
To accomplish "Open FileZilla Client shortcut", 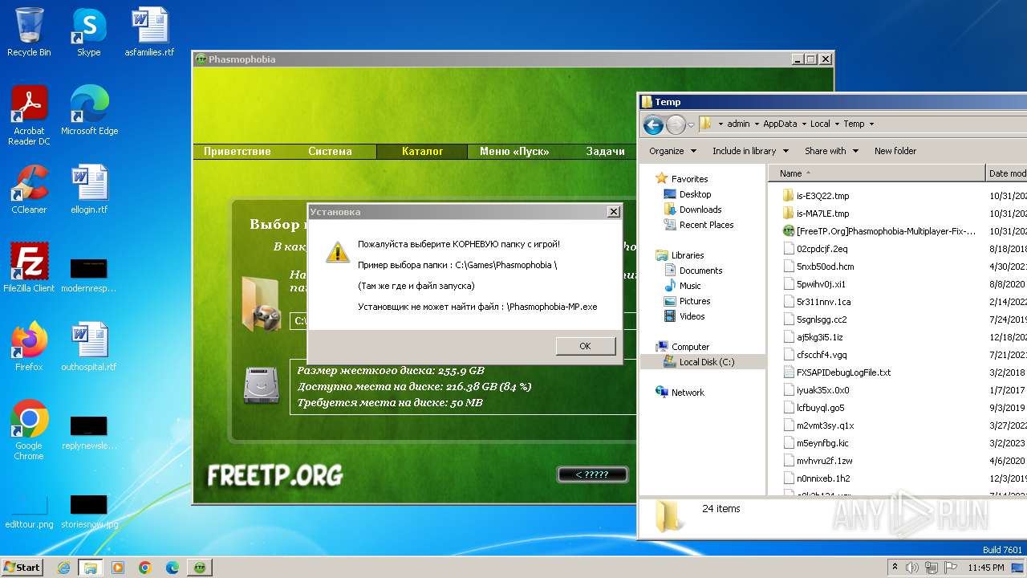I will [x=29, y=268].
